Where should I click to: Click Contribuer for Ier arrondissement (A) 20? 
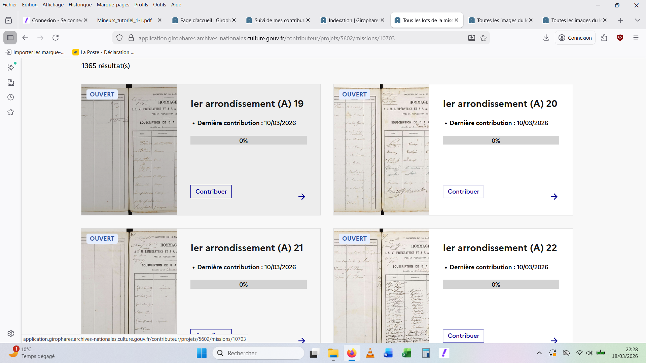coord(463,192)
